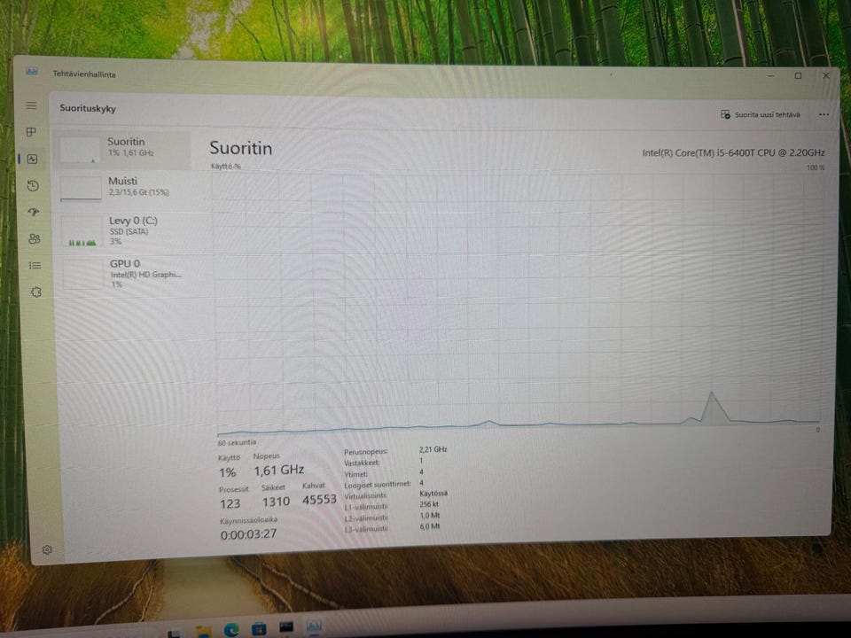This screenshot has height=638, width=851.
Task: Click the Task Manager taskbar icon
Action: click(314, 627)
